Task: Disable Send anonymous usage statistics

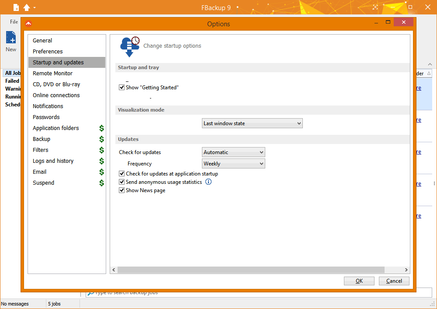Action: pos(121,182)
